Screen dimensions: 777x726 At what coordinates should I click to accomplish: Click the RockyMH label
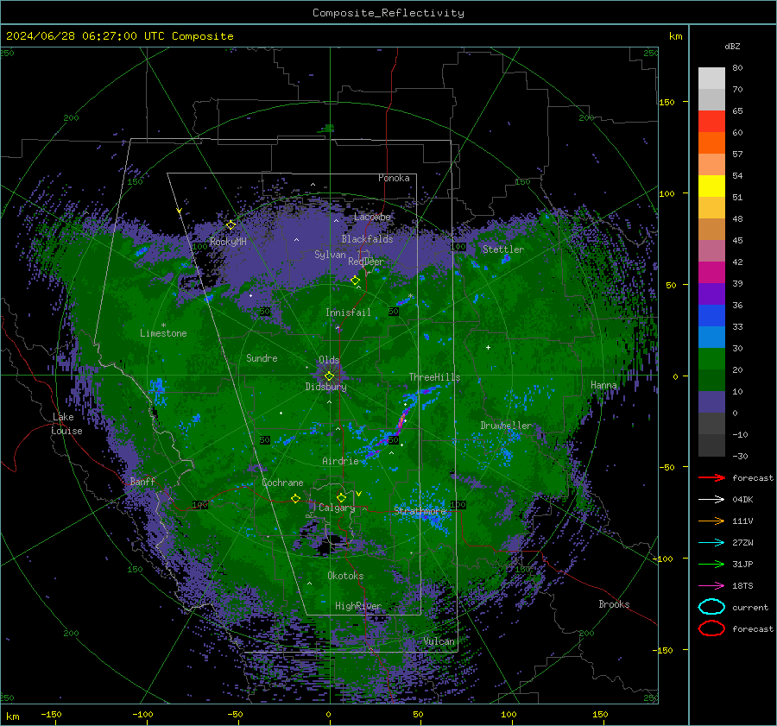(228, 242)
